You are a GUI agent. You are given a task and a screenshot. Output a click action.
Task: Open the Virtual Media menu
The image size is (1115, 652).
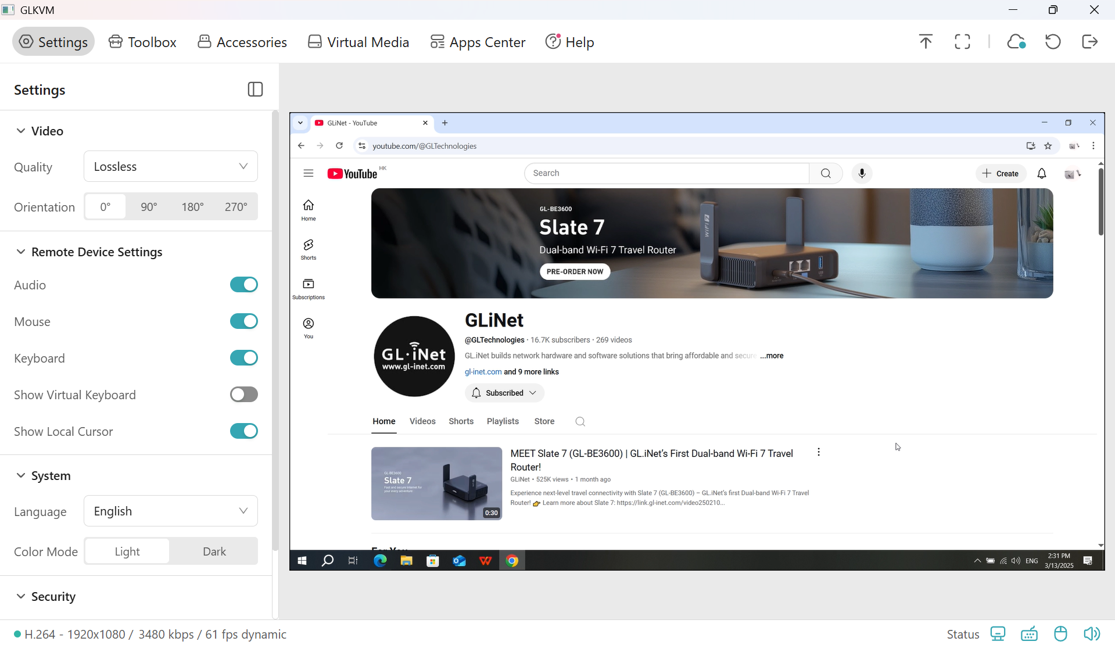tap(358, 42)
